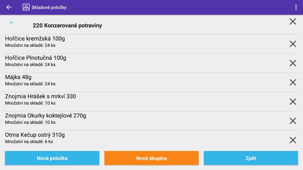Delete the 220 Konzerované potraviny group

tap(293, 21)
